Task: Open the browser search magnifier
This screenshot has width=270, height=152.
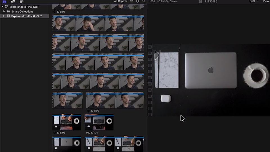Action: point(144,1)
